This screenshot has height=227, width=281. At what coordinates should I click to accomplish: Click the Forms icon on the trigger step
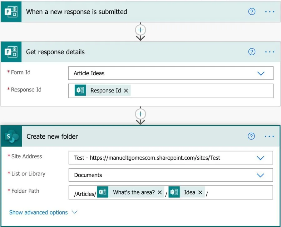pos(11,12)
